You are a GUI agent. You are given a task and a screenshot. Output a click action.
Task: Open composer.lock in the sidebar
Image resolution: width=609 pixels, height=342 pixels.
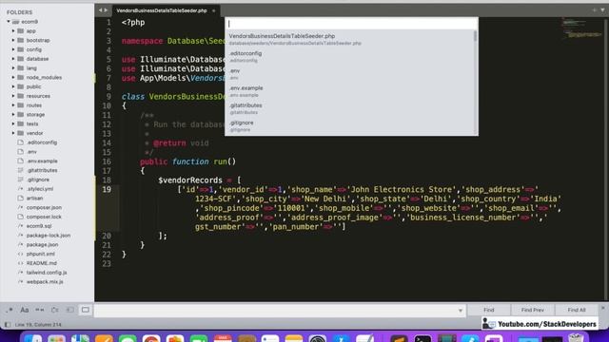(44, 217)
